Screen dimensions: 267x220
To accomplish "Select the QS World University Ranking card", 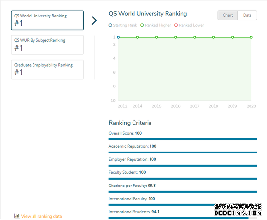I will [48, 20].
